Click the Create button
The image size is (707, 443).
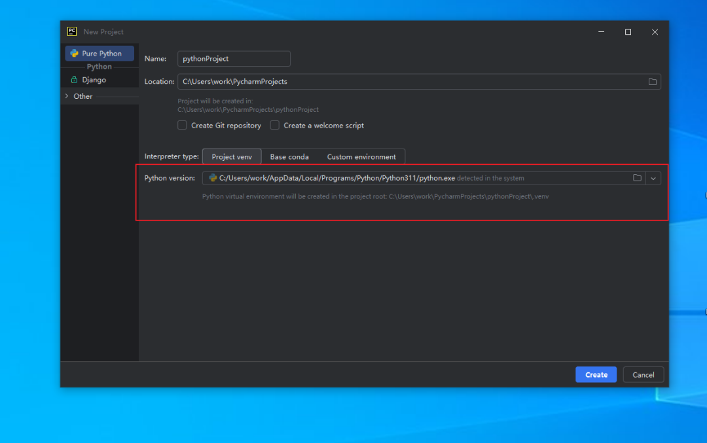pos(596,374)
